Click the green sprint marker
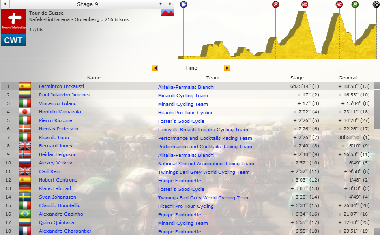The width and height of the screenshot is (380, 235). [355, 4]
